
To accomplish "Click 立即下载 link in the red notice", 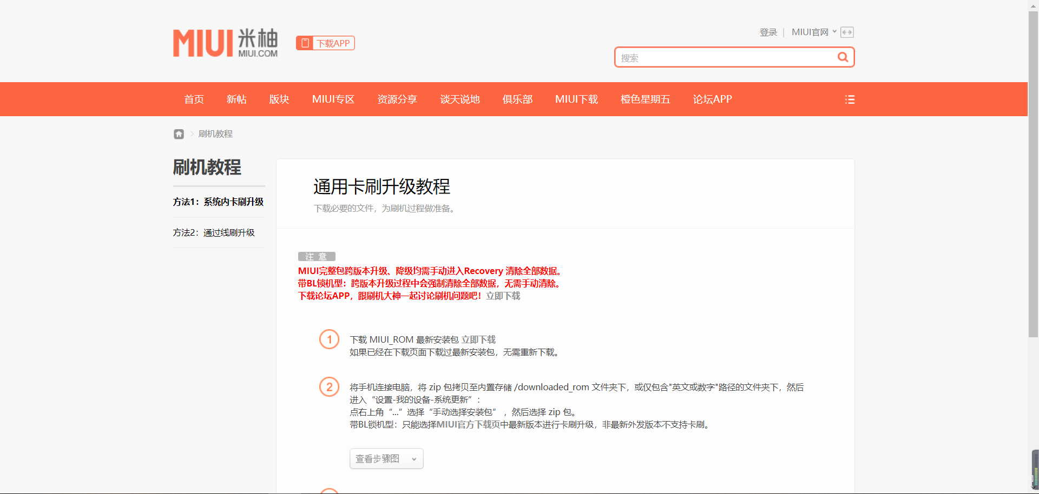I will [503, 296].
